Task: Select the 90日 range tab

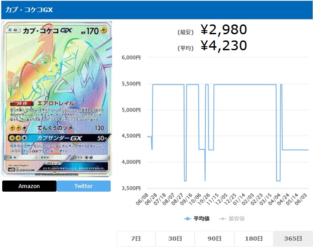Action: [214, 238]
